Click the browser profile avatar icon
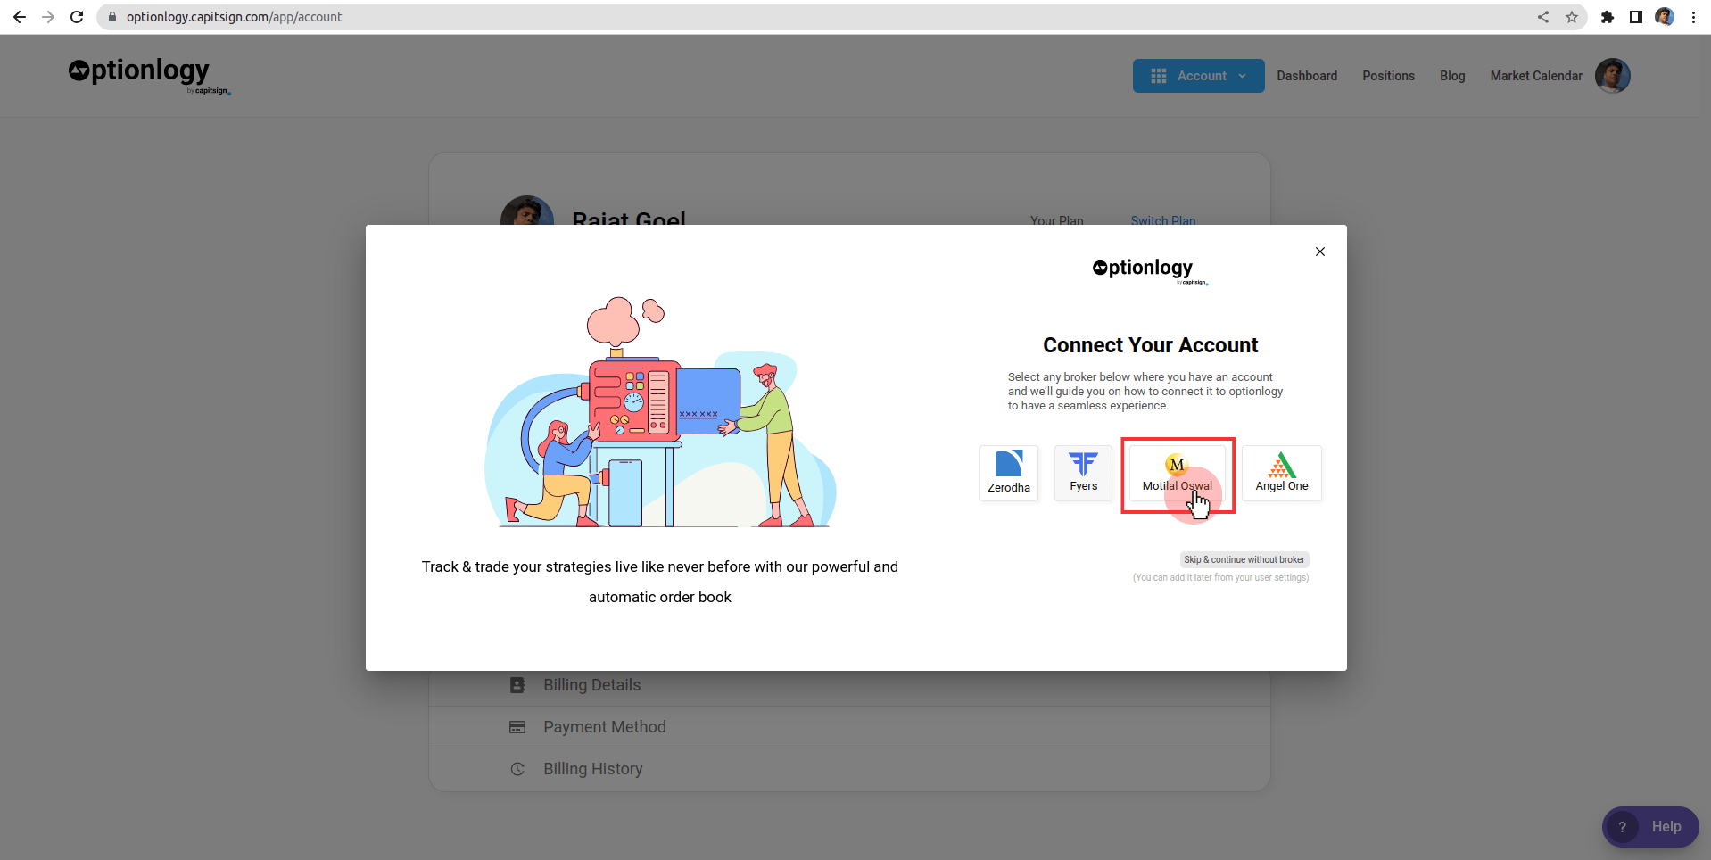This screenshot has width=1711, height=860. tap(1665, 17)
